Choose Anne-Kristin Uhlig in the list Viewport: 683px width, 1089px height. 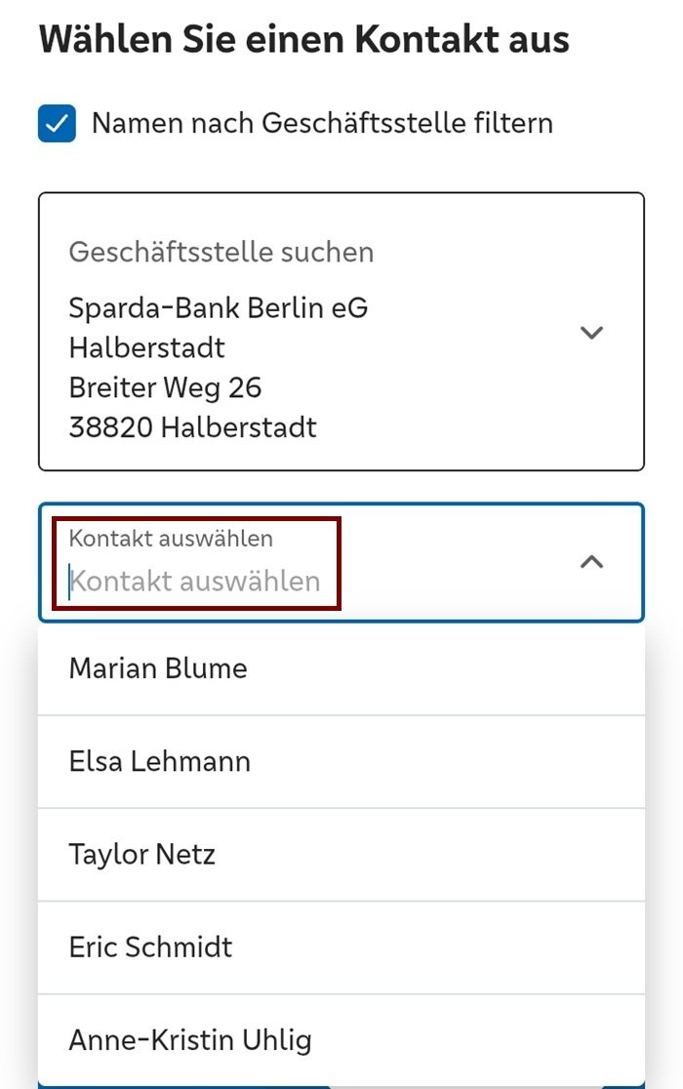pyautogui.click(x=190, y=1040)
